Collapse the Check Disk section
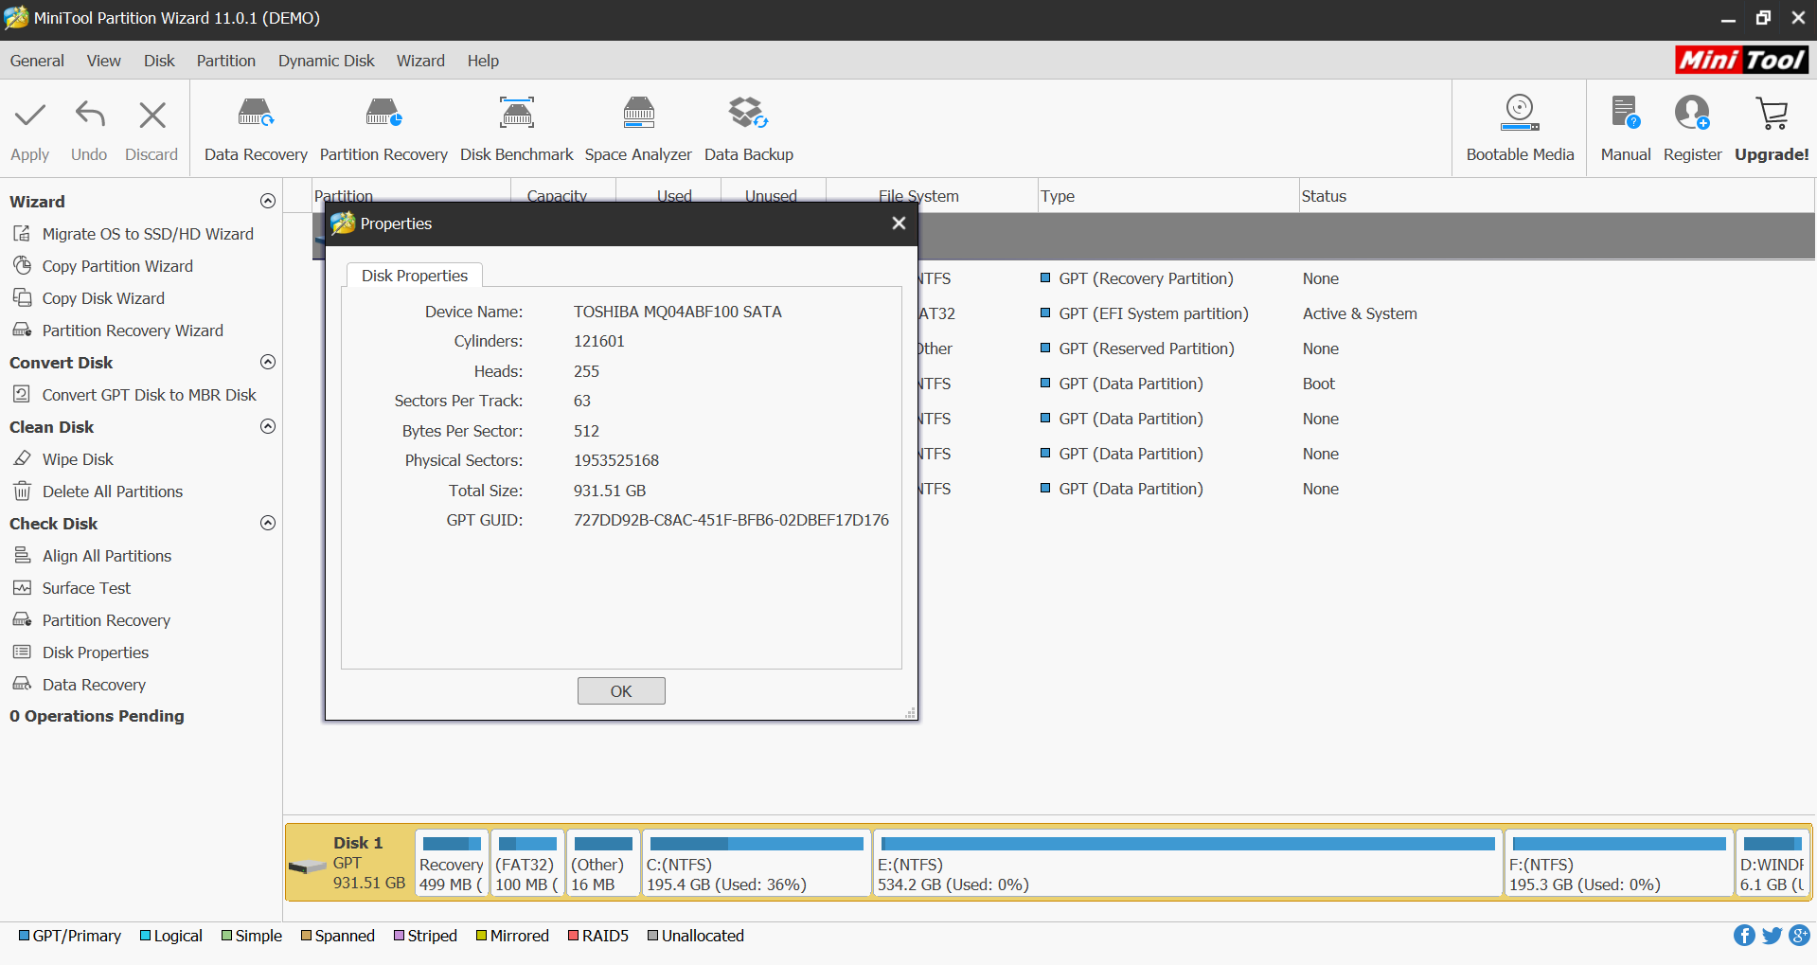This screenshot has width=1817, height=965. [x=268, y=523]
